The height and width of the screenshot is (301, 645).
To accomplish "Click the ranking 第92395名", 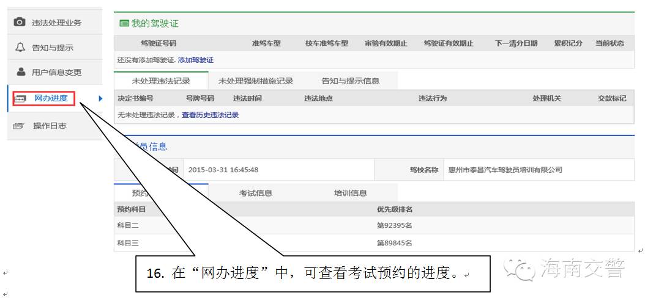I will (x=395, y=225).
